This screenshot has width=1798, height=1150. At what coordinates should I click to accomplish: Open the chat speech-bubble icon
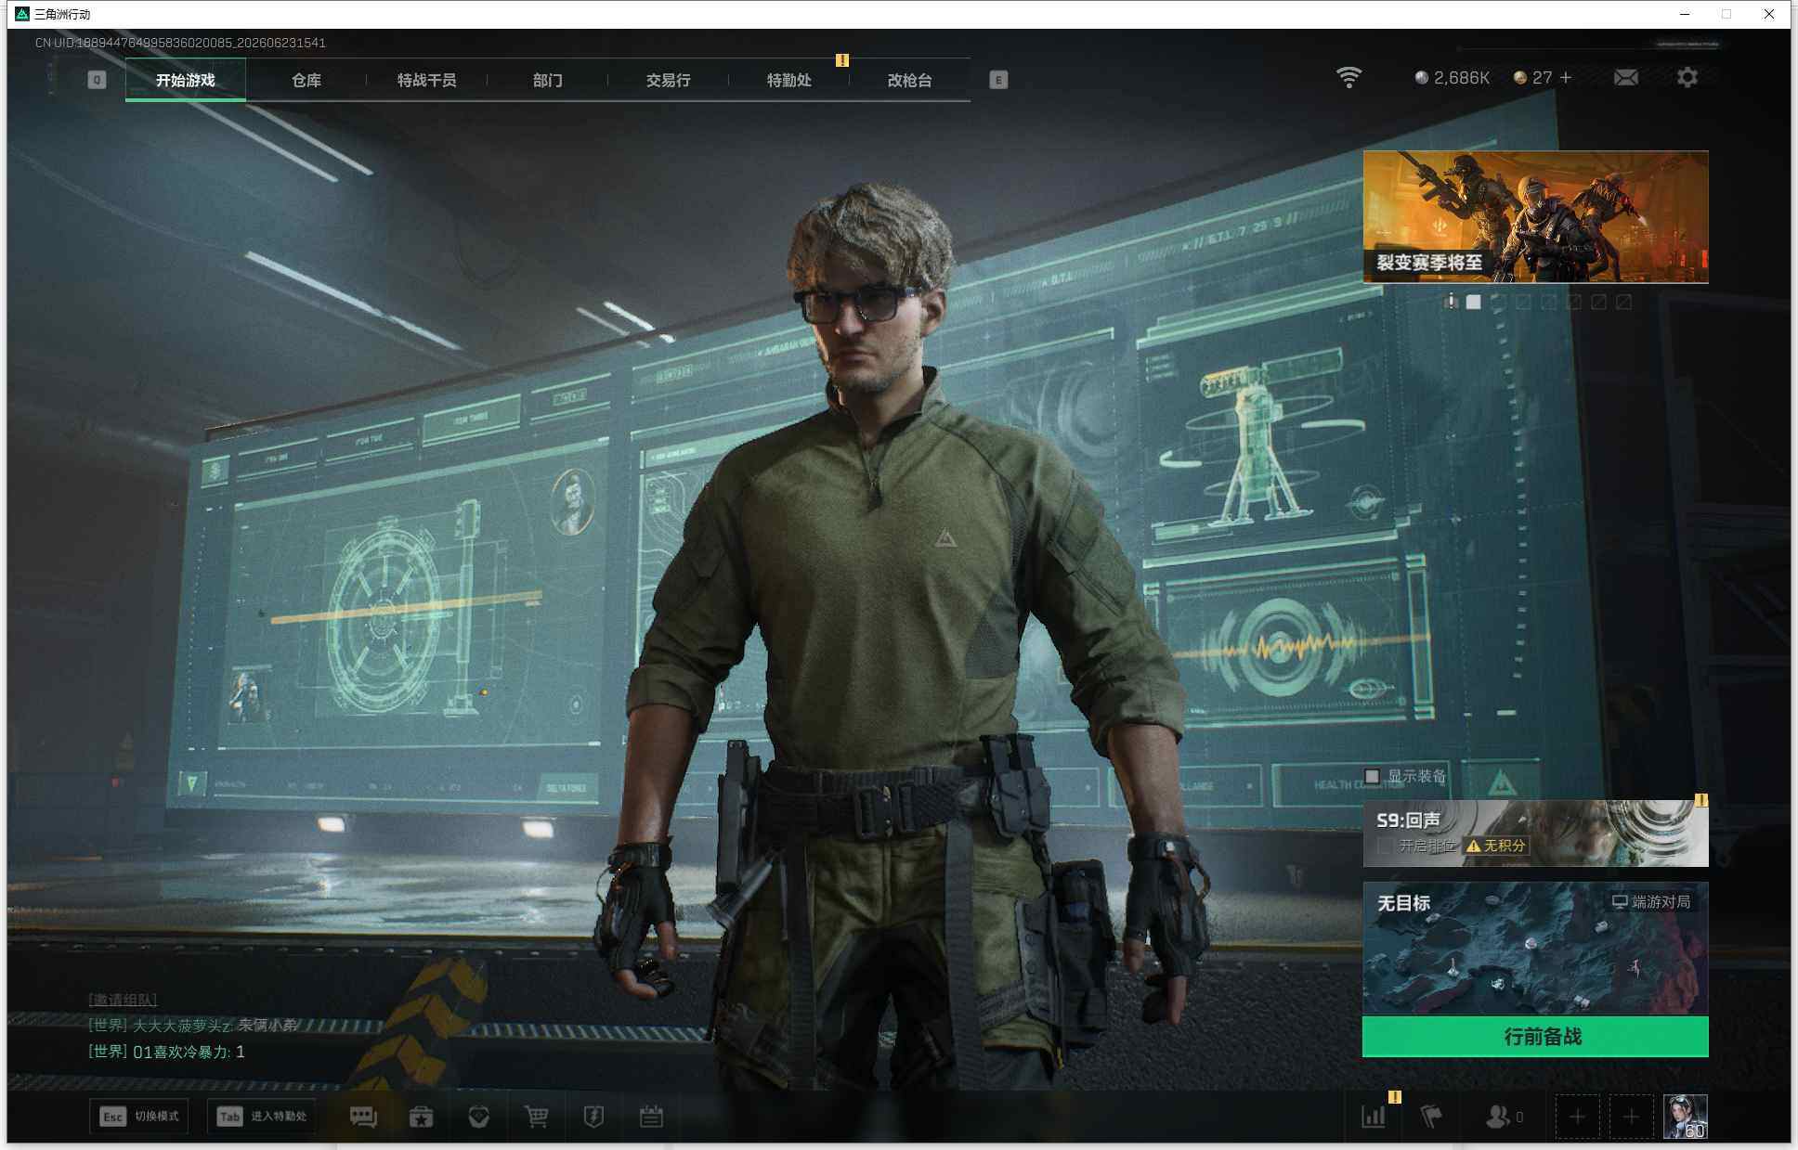363,1117
